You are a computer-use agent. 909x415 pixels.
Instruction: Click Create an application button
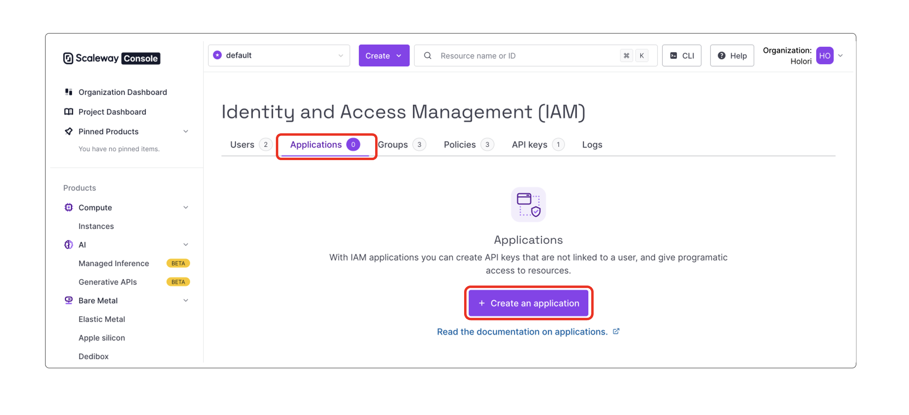coord(528,303)
